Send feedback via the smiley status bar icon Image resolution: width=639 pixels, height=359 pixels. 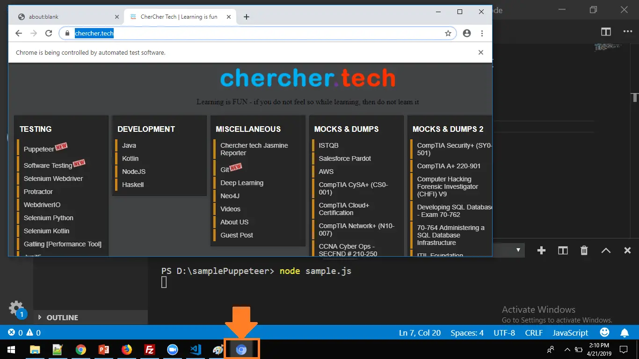[604, 332]
